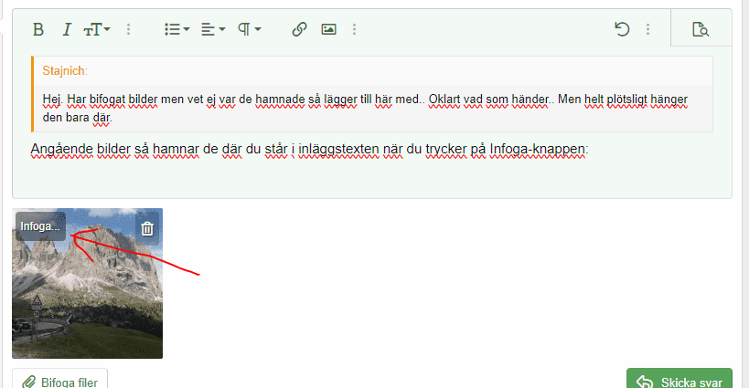
Task: Preview the post with the magnifier page icon
Action: coord(701,29)
